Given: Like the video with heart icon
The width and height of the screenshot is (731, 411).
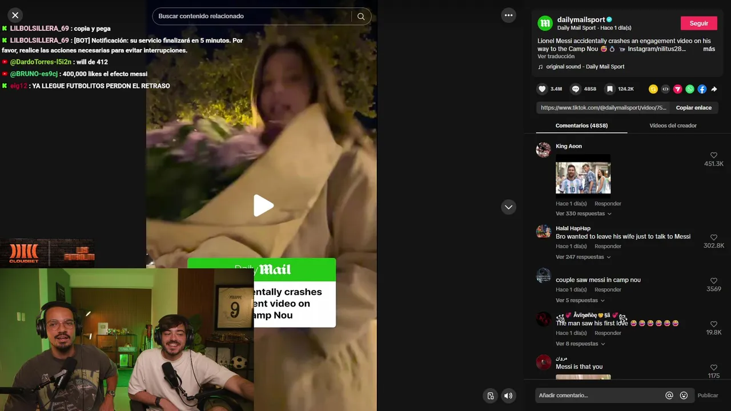Looking at the screenshot, I should click(x=542, y=89).
